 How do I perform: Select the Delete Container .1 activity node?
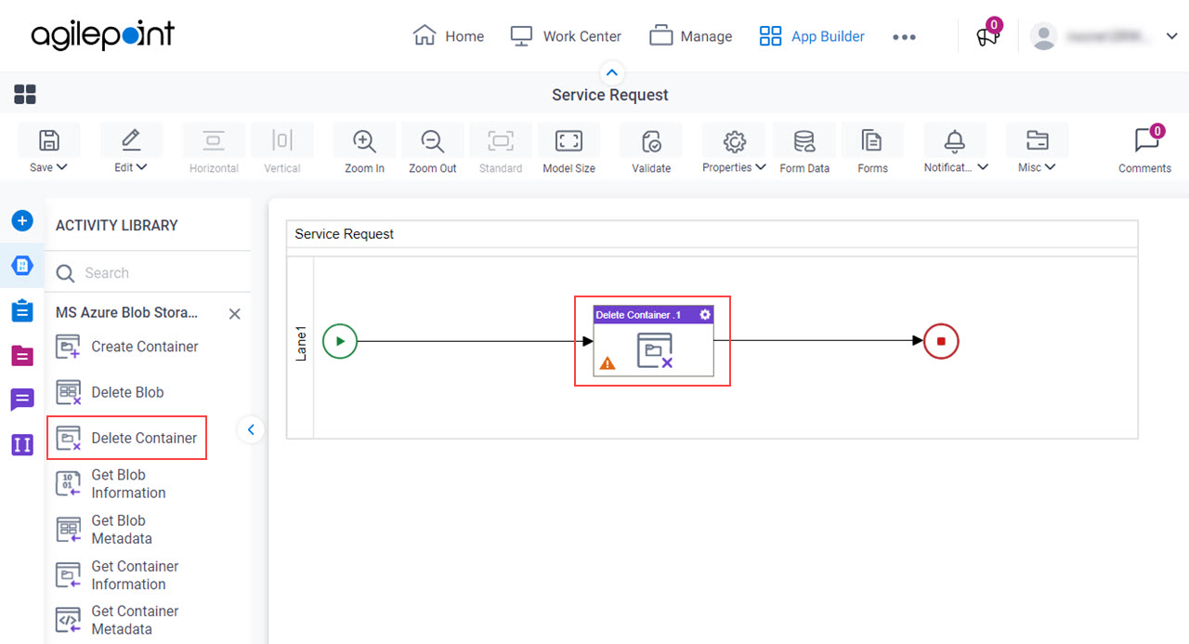(x=654, y=341)
